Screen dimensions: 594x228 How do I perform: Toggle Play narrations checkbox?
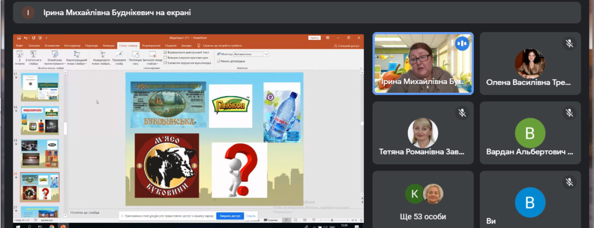pos(165,52)
